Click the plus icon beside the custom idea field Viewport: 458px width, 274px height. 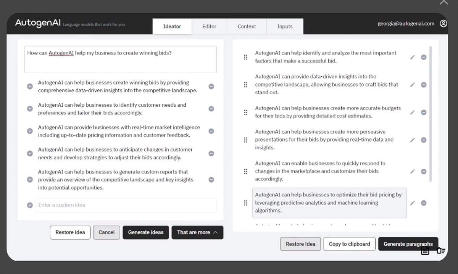[x=30, y=205]
